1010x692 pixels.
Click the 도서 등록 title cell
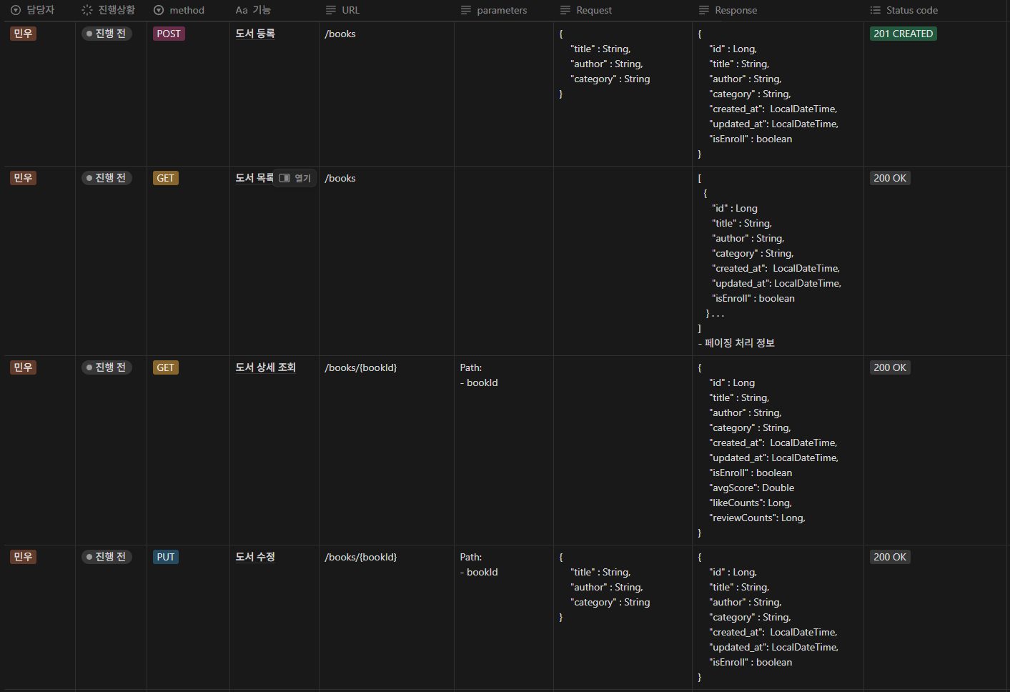point(274,94)
